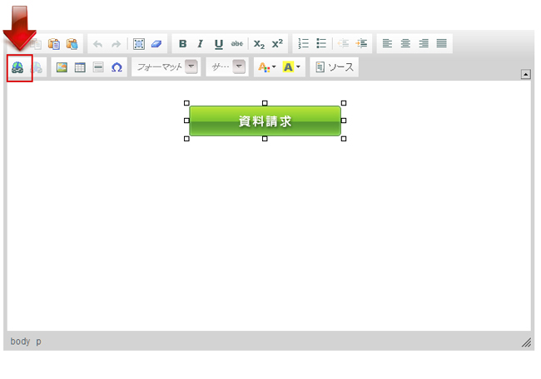Open the background color dropdown
The width and height of the screenshot is (541, 379).
[x=292, y=67]
